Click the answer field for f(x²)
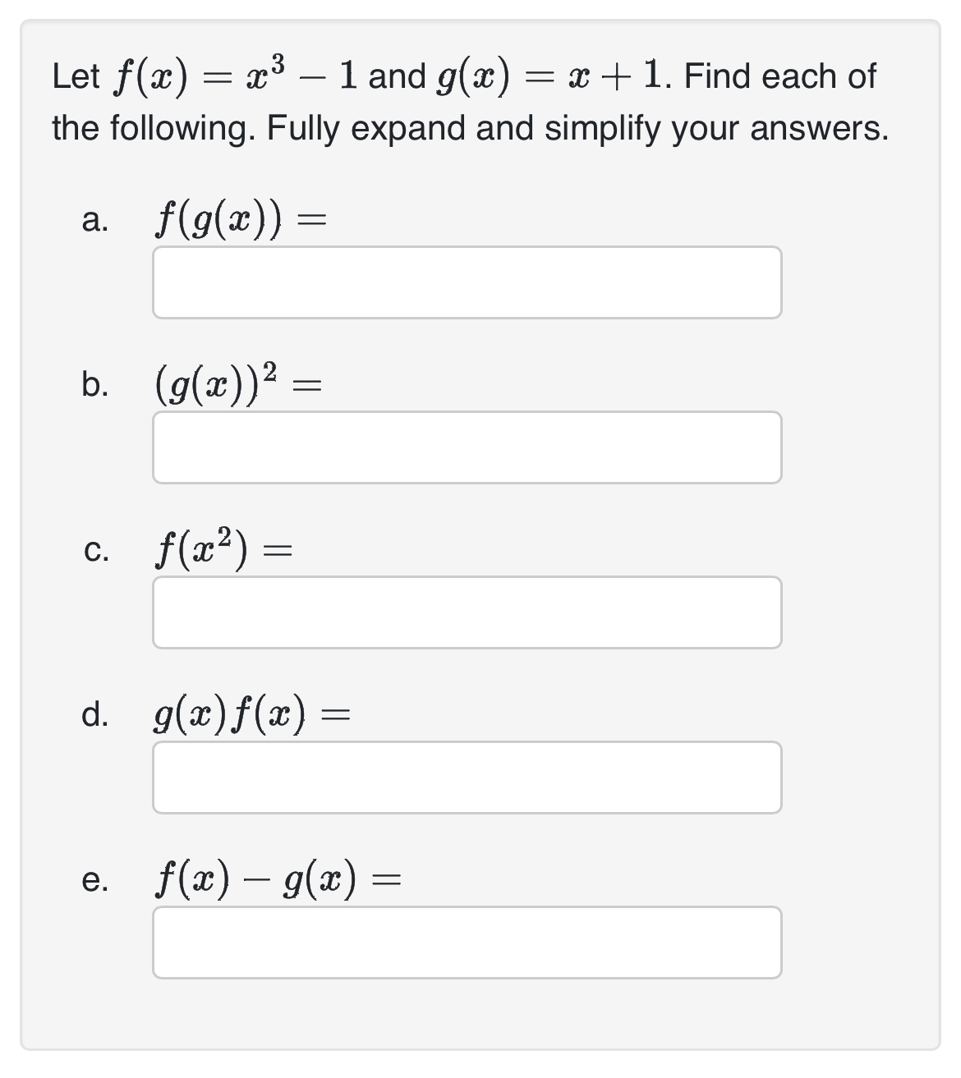The width and height of the screenshot is (961, 1078). [467, 612]
